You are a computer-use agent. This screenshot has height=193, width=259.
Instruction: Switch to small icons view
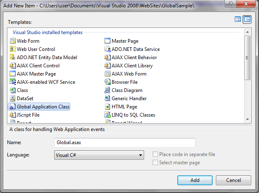(x=247, y=19)
